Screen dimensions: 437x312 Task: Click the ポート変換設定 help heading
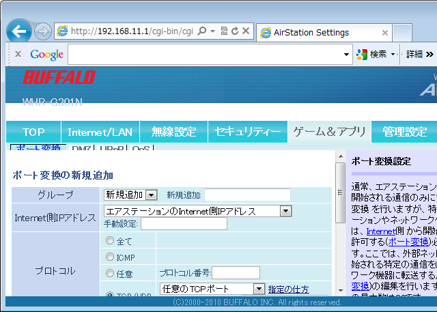click(381, 161)
